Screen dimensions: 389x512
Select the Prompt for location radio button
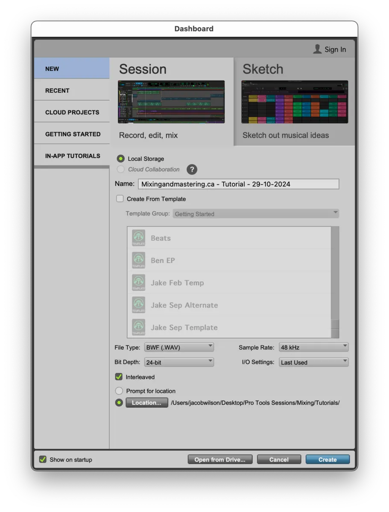119,391
